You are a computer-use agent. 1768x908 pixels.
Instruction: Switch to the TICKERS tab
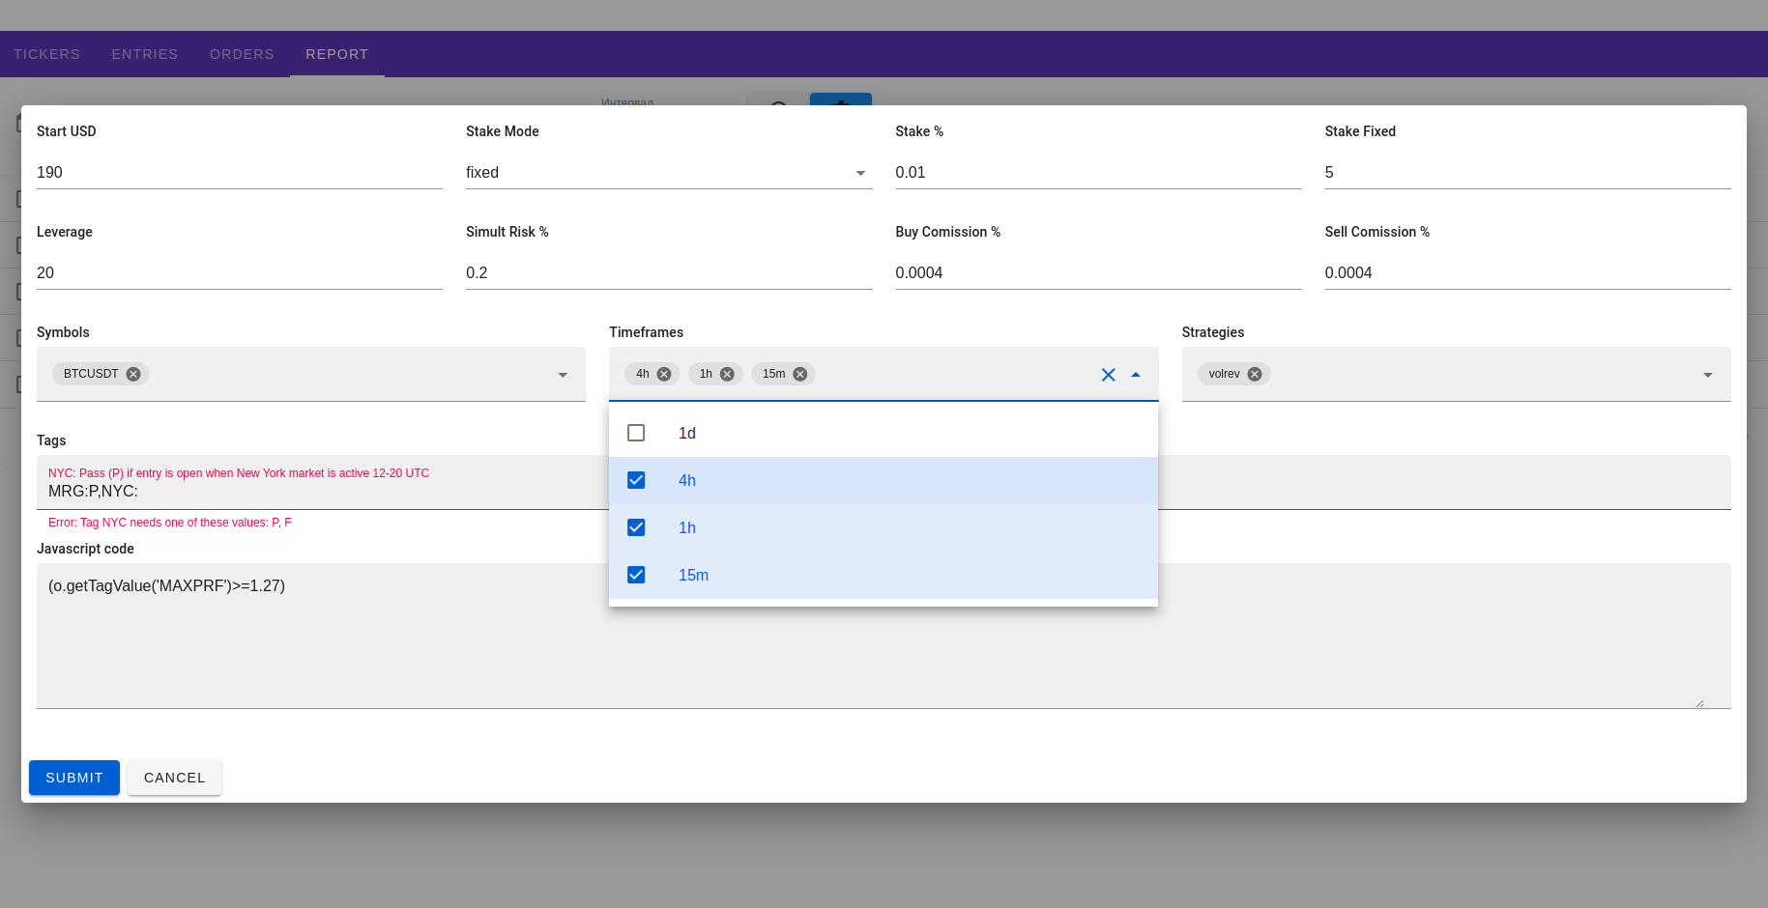(46, 54)
